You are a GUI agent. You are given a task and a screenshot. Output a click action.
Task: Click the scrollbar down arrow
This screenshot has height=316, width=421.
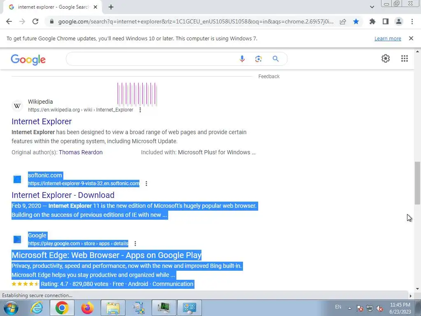[417, 288]
